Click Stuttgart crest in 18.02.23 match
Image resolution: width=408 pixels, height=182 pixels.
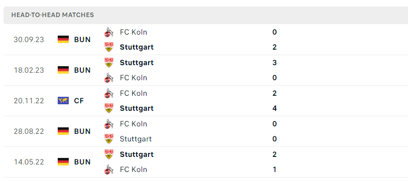[x=109, y=63]
